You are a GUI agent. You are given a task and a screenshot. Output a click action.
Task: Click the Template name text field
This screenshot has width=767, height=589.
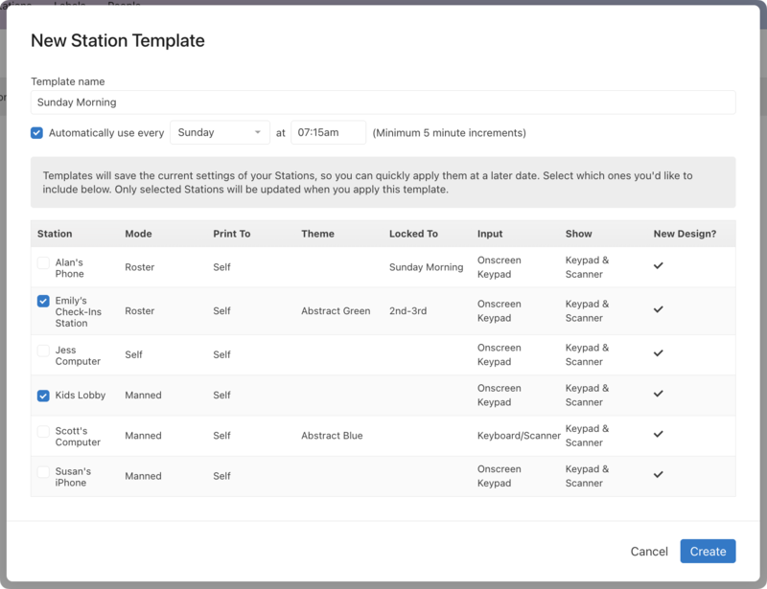pos(383,102)
